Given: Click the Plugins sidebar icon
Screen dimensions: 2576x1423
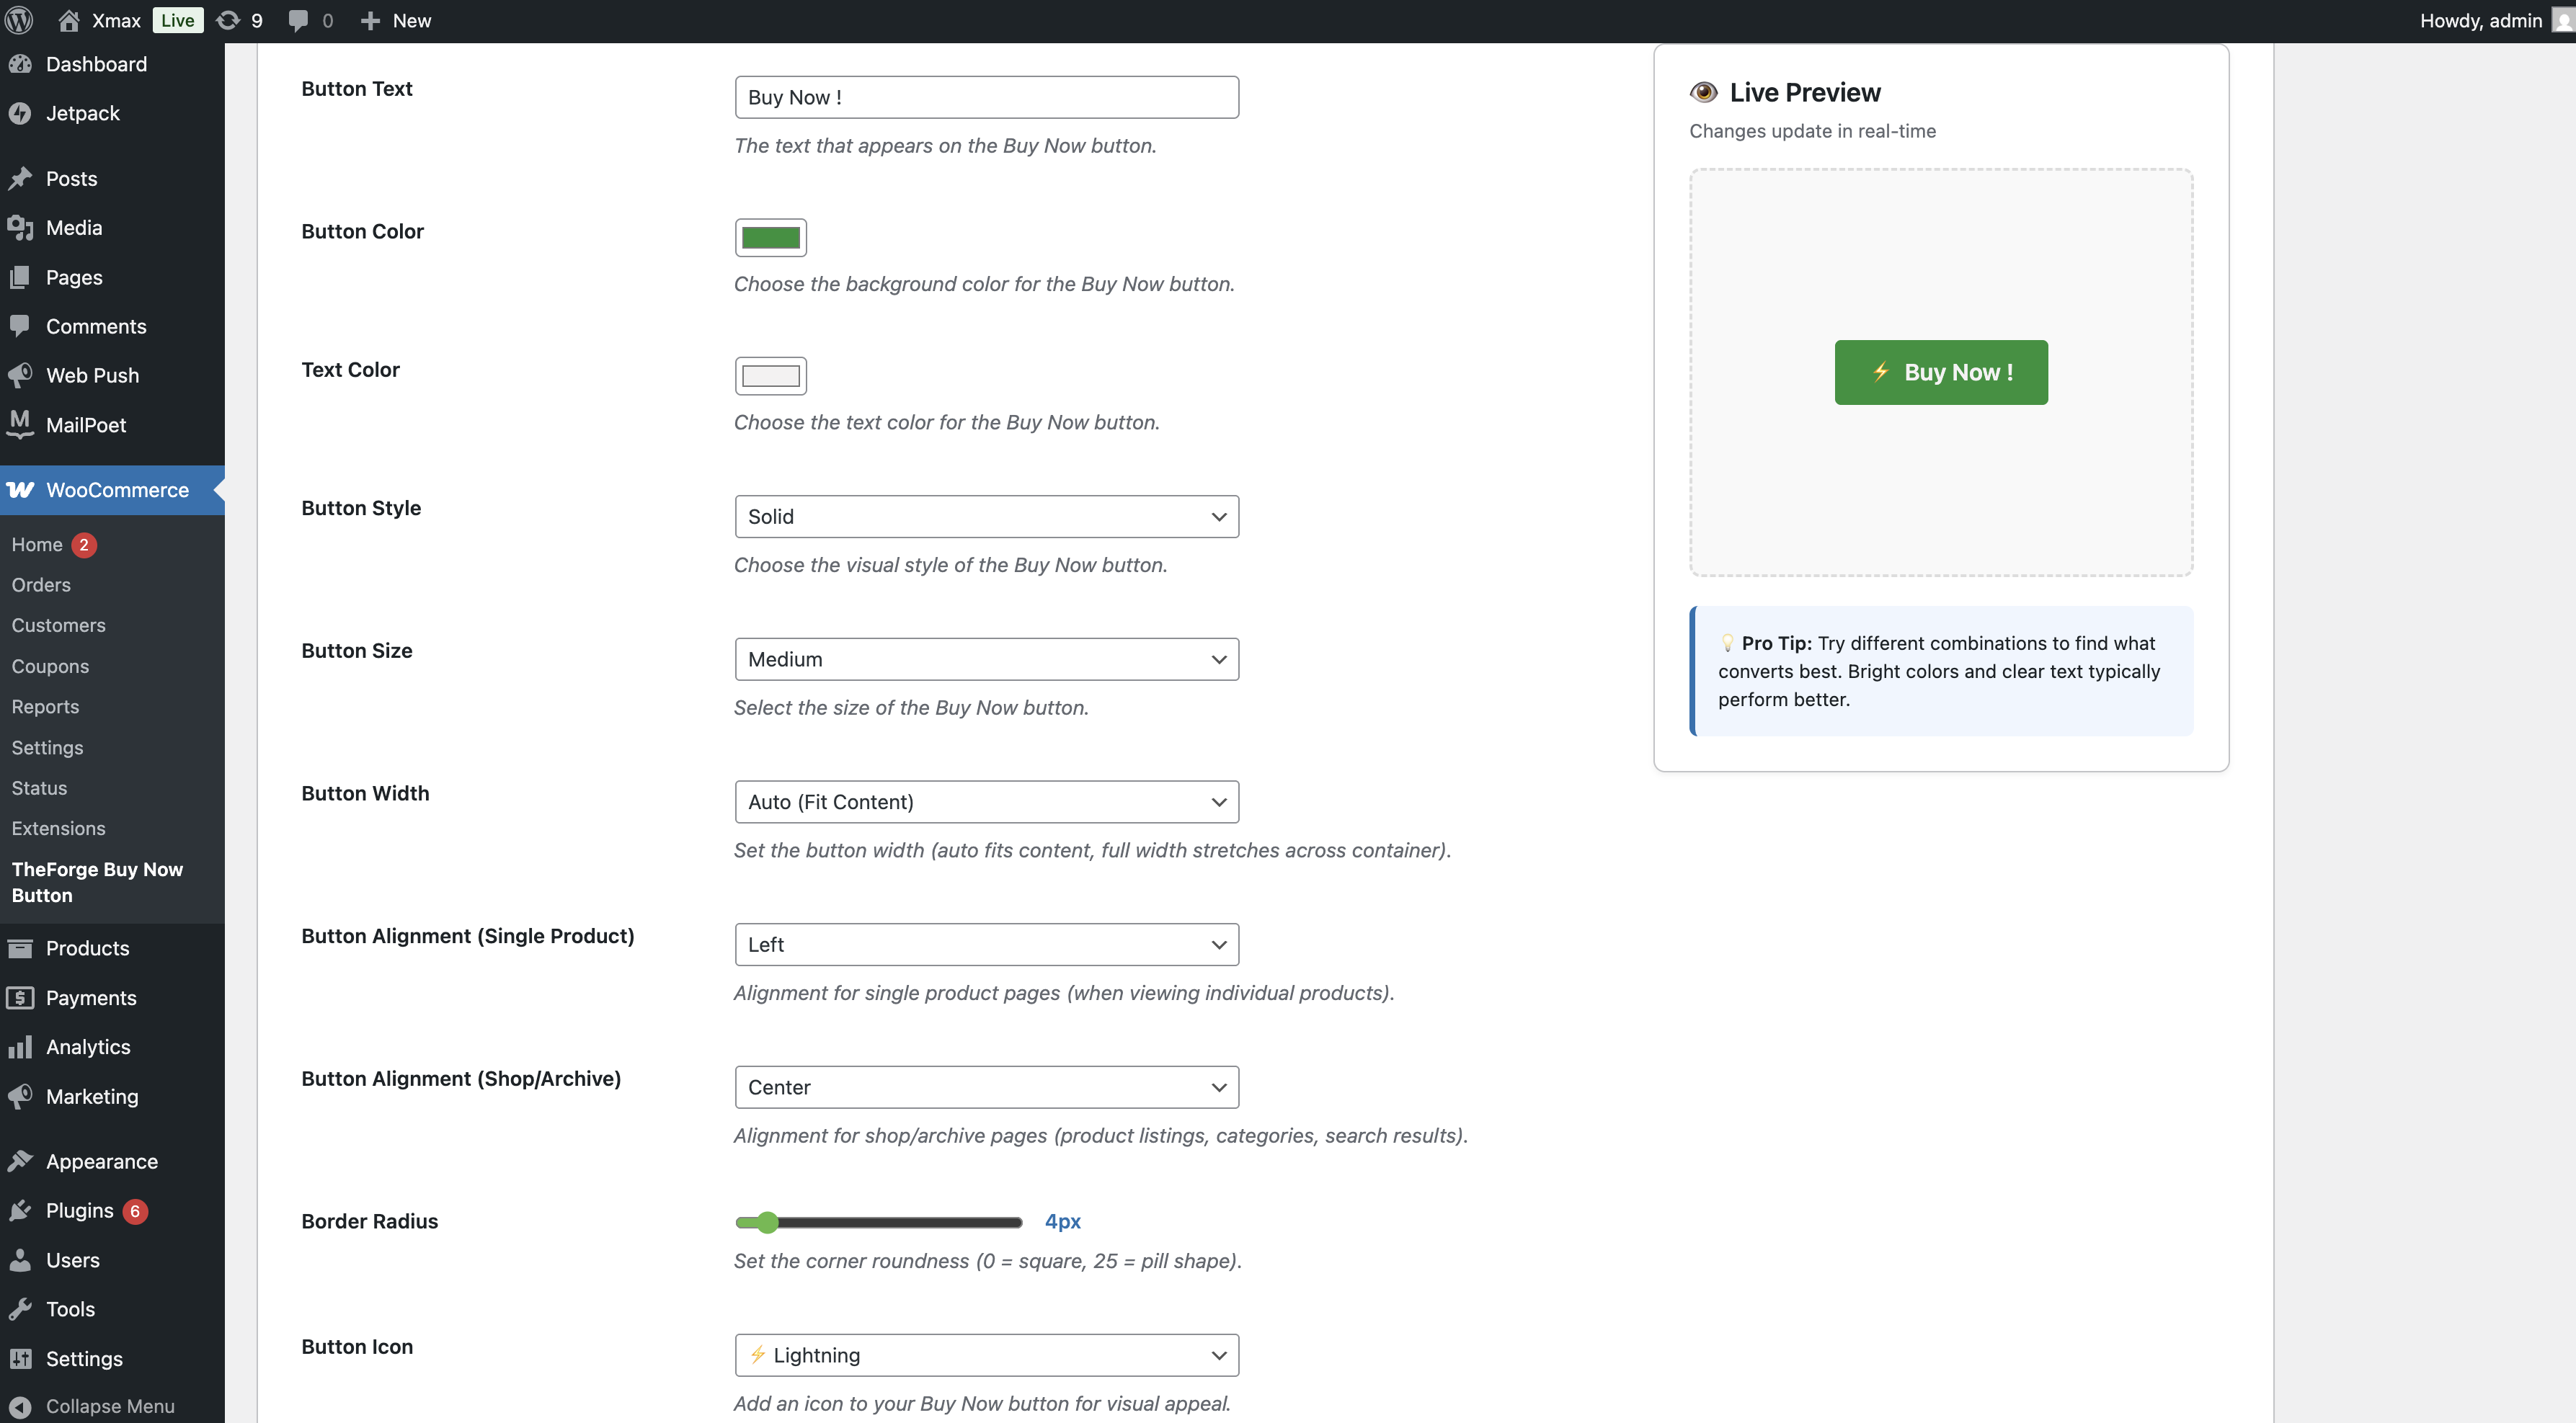Looking at the screenshot, I should tap(20, 1210).
